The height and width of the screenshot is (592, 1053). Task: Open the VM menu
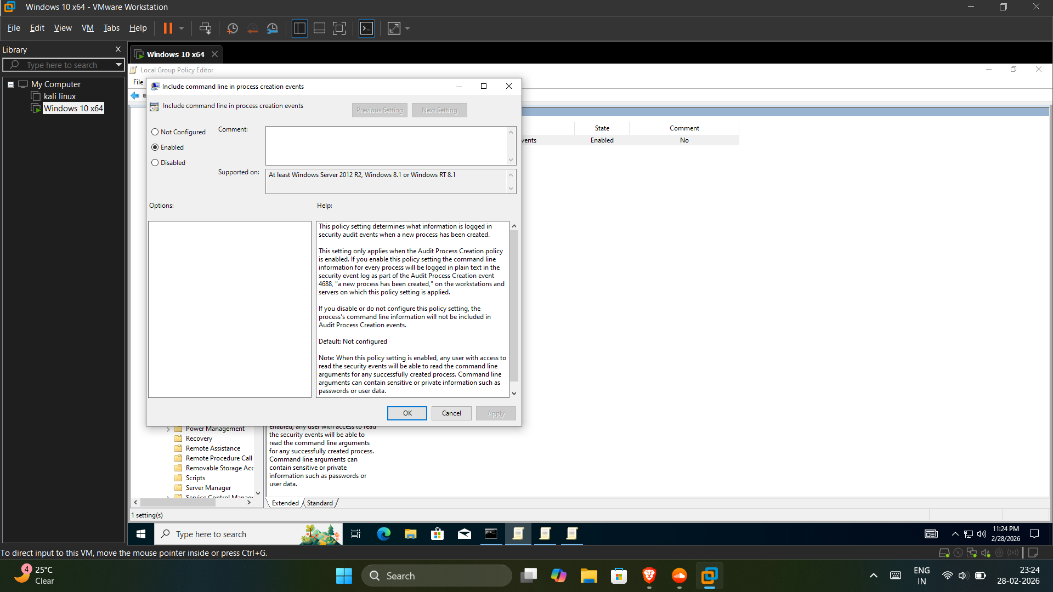87,28
